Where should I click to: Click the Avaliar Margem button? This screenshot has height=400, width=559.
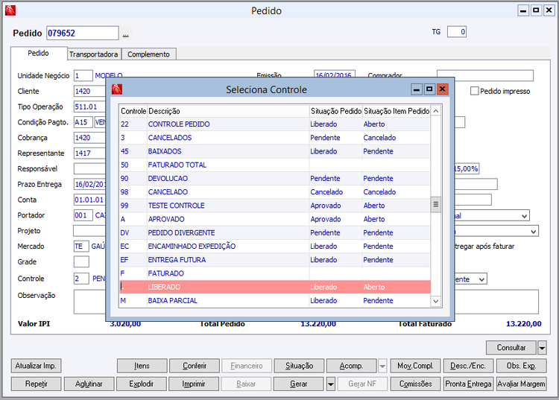pyautogui.click(x=521, y=384)
